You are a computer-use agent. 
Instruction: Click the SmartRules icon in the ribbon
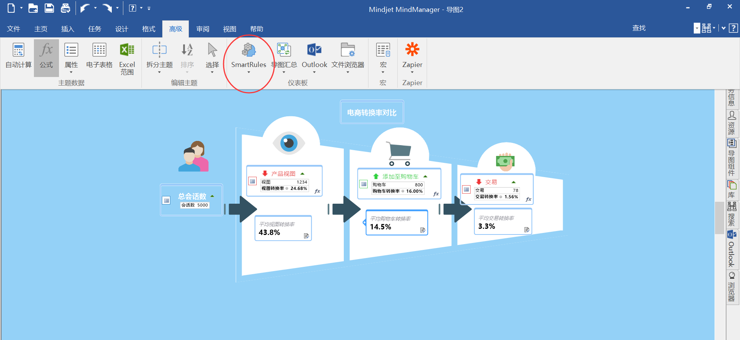[248, 50]
